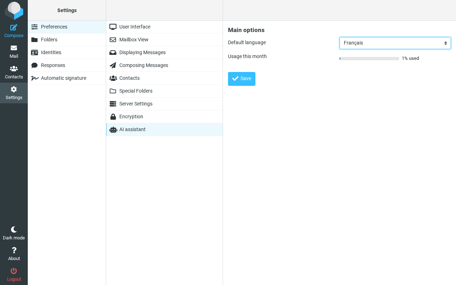Click the Roundcube logo
This screenshot has width=456, height=285.
14,10
